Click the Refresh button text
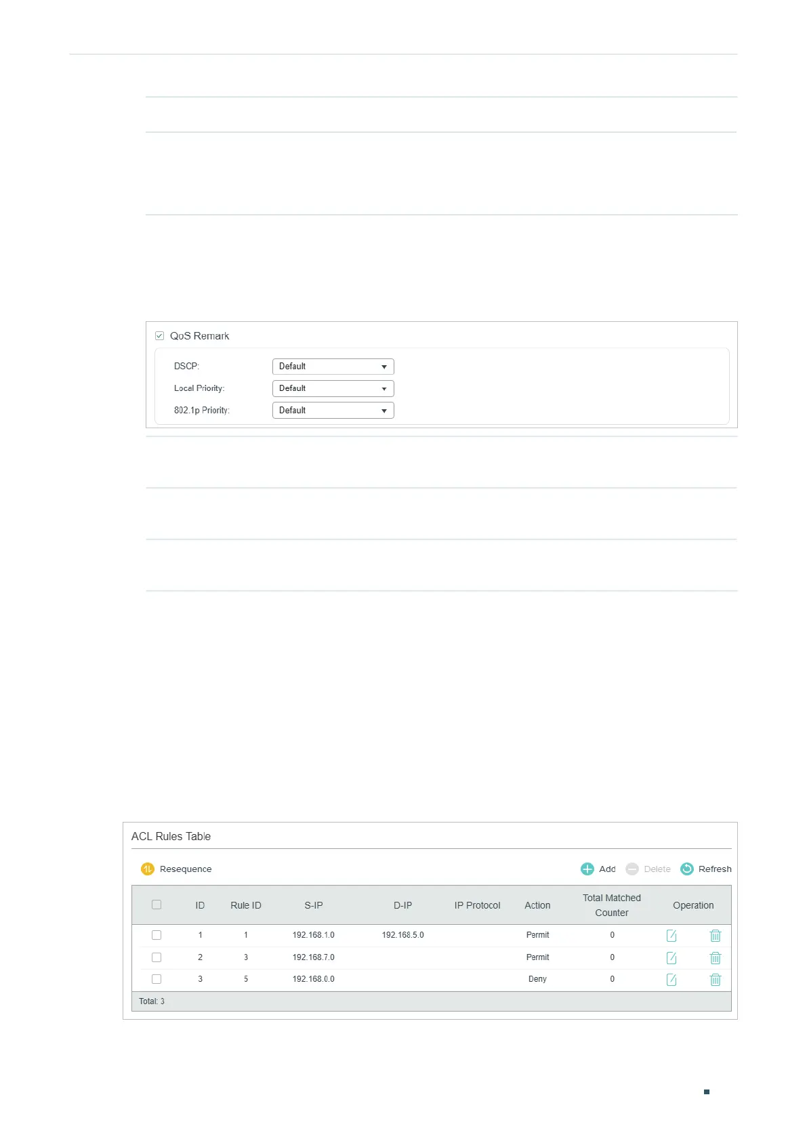 [x=715, y=869]
